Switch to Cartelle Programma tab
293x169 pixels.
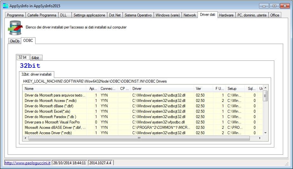pyautogui.click(x=42, y=15)
